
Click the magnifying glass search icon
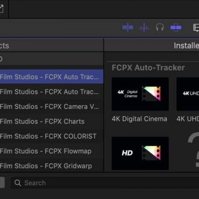[18, 183]
